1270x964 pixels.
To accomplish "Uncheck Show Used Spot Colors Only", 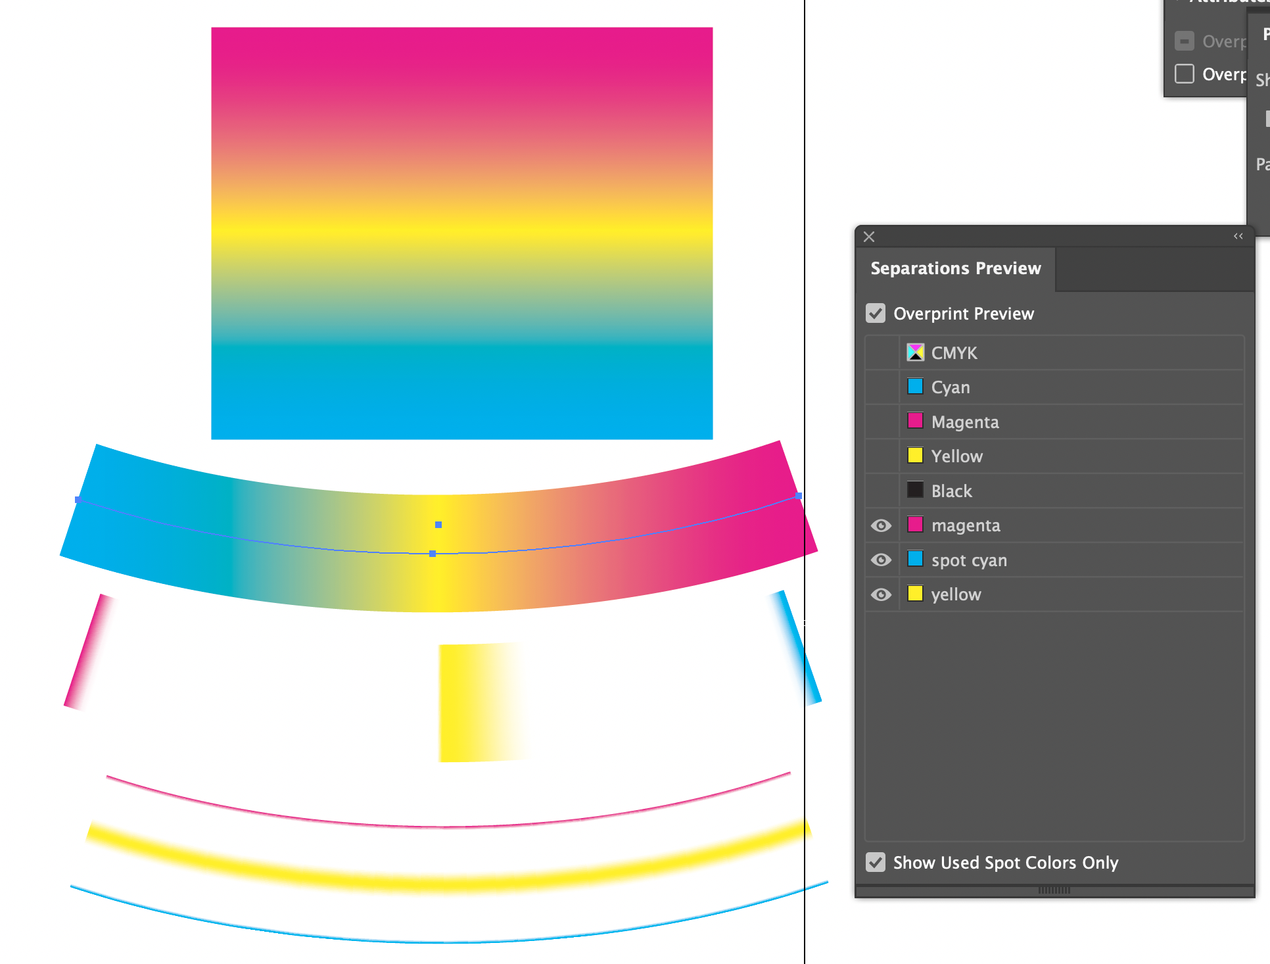I will [x=875, y=862].
